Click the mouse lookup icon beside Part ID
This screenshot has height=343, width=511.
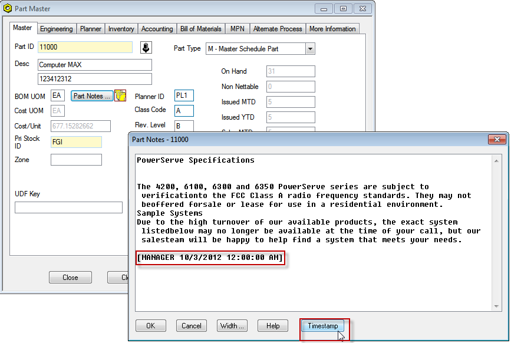146,48
